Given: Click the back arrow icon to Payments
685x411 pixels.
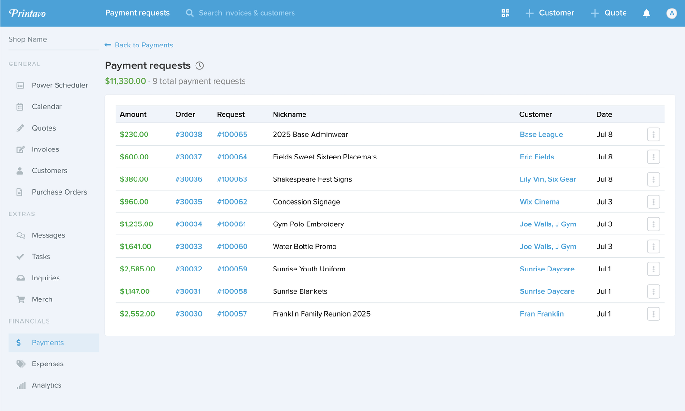Looking at the screenshot, I should pyautogui.click(x=108, y=45).
